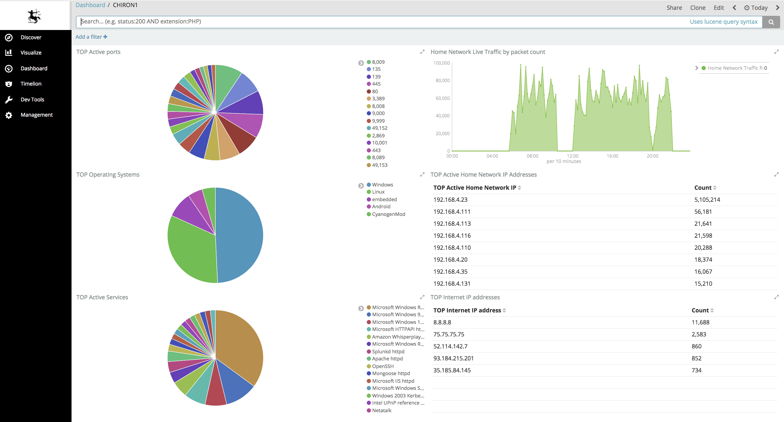
Task: Select Apache httpd in services legend
Action: point(387,359)
